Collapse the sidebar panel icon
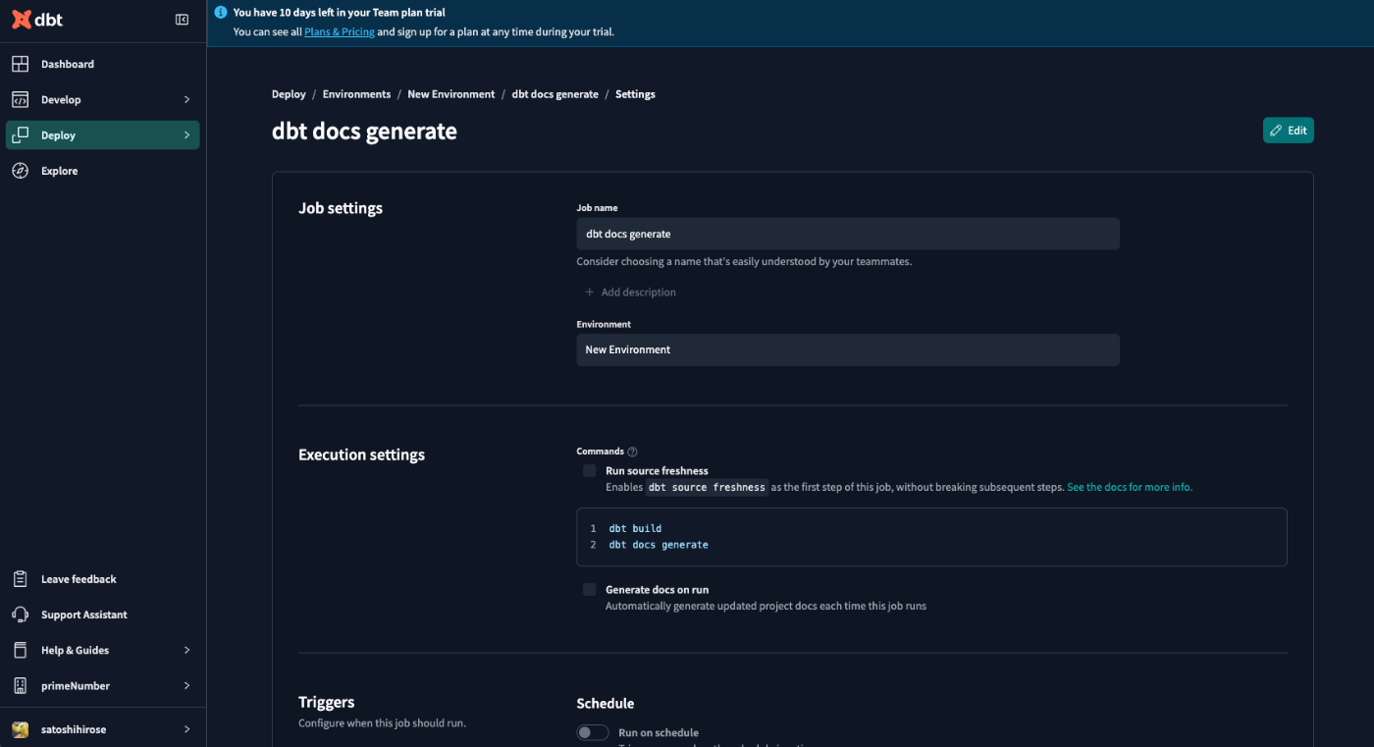Viewport: 1374px width, 747px height. pos(182,20)
